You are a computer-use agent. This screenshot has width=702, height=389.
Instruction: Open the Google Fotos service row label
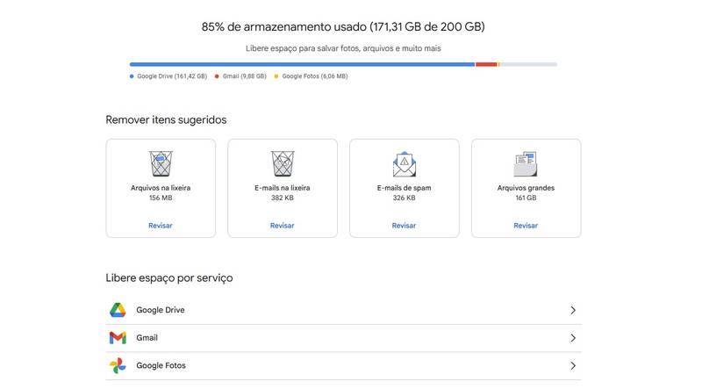[x=161, y=365]
